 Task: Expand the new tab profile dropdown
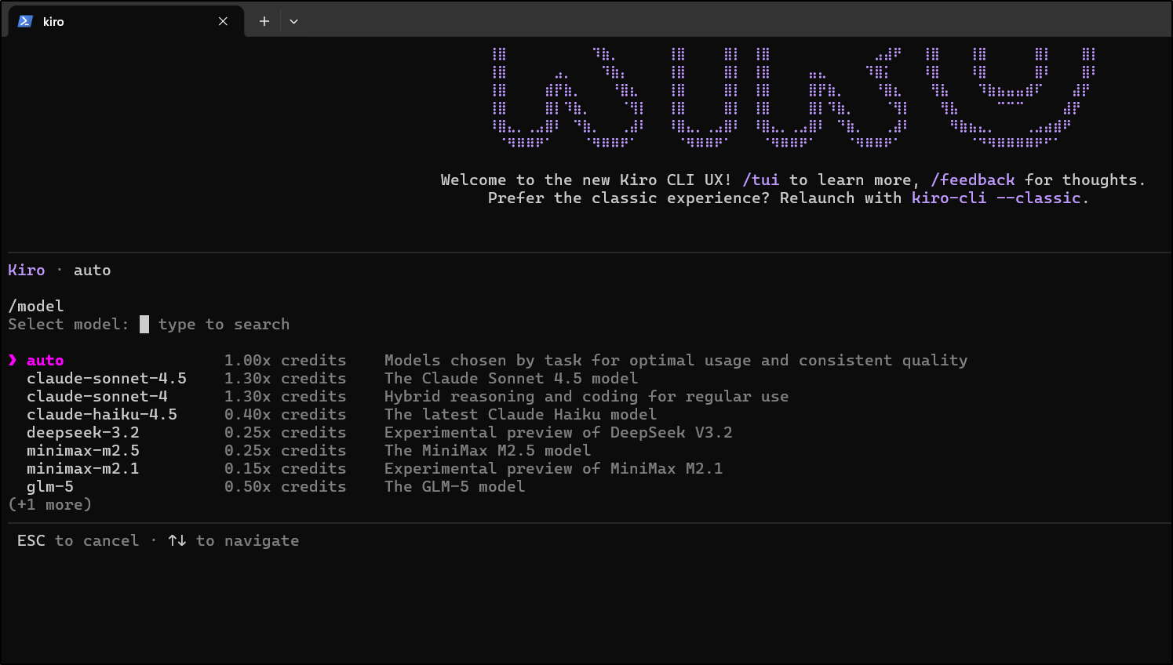pyautogui.click(x=293, y=21)
